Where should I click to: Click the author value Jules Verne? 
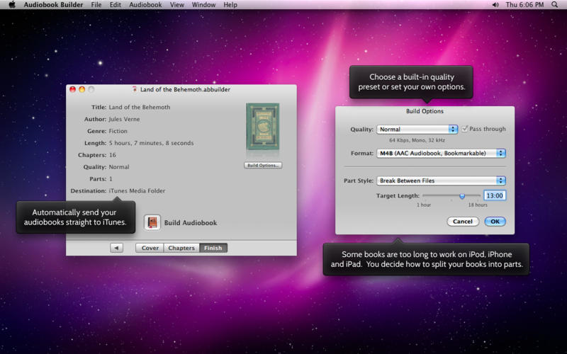tap(125, 119)
